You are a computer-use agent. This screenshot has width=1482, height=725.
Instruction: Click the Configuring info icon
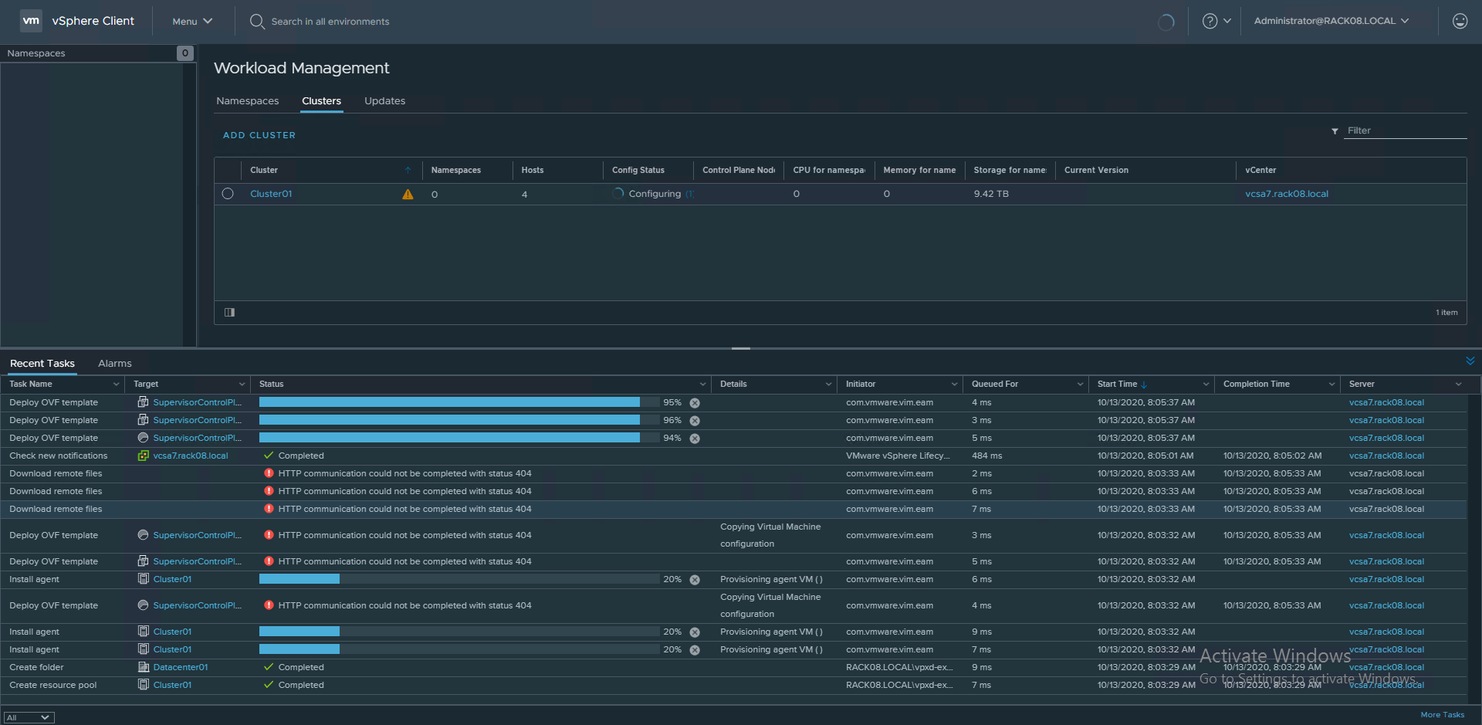(689, 194)
